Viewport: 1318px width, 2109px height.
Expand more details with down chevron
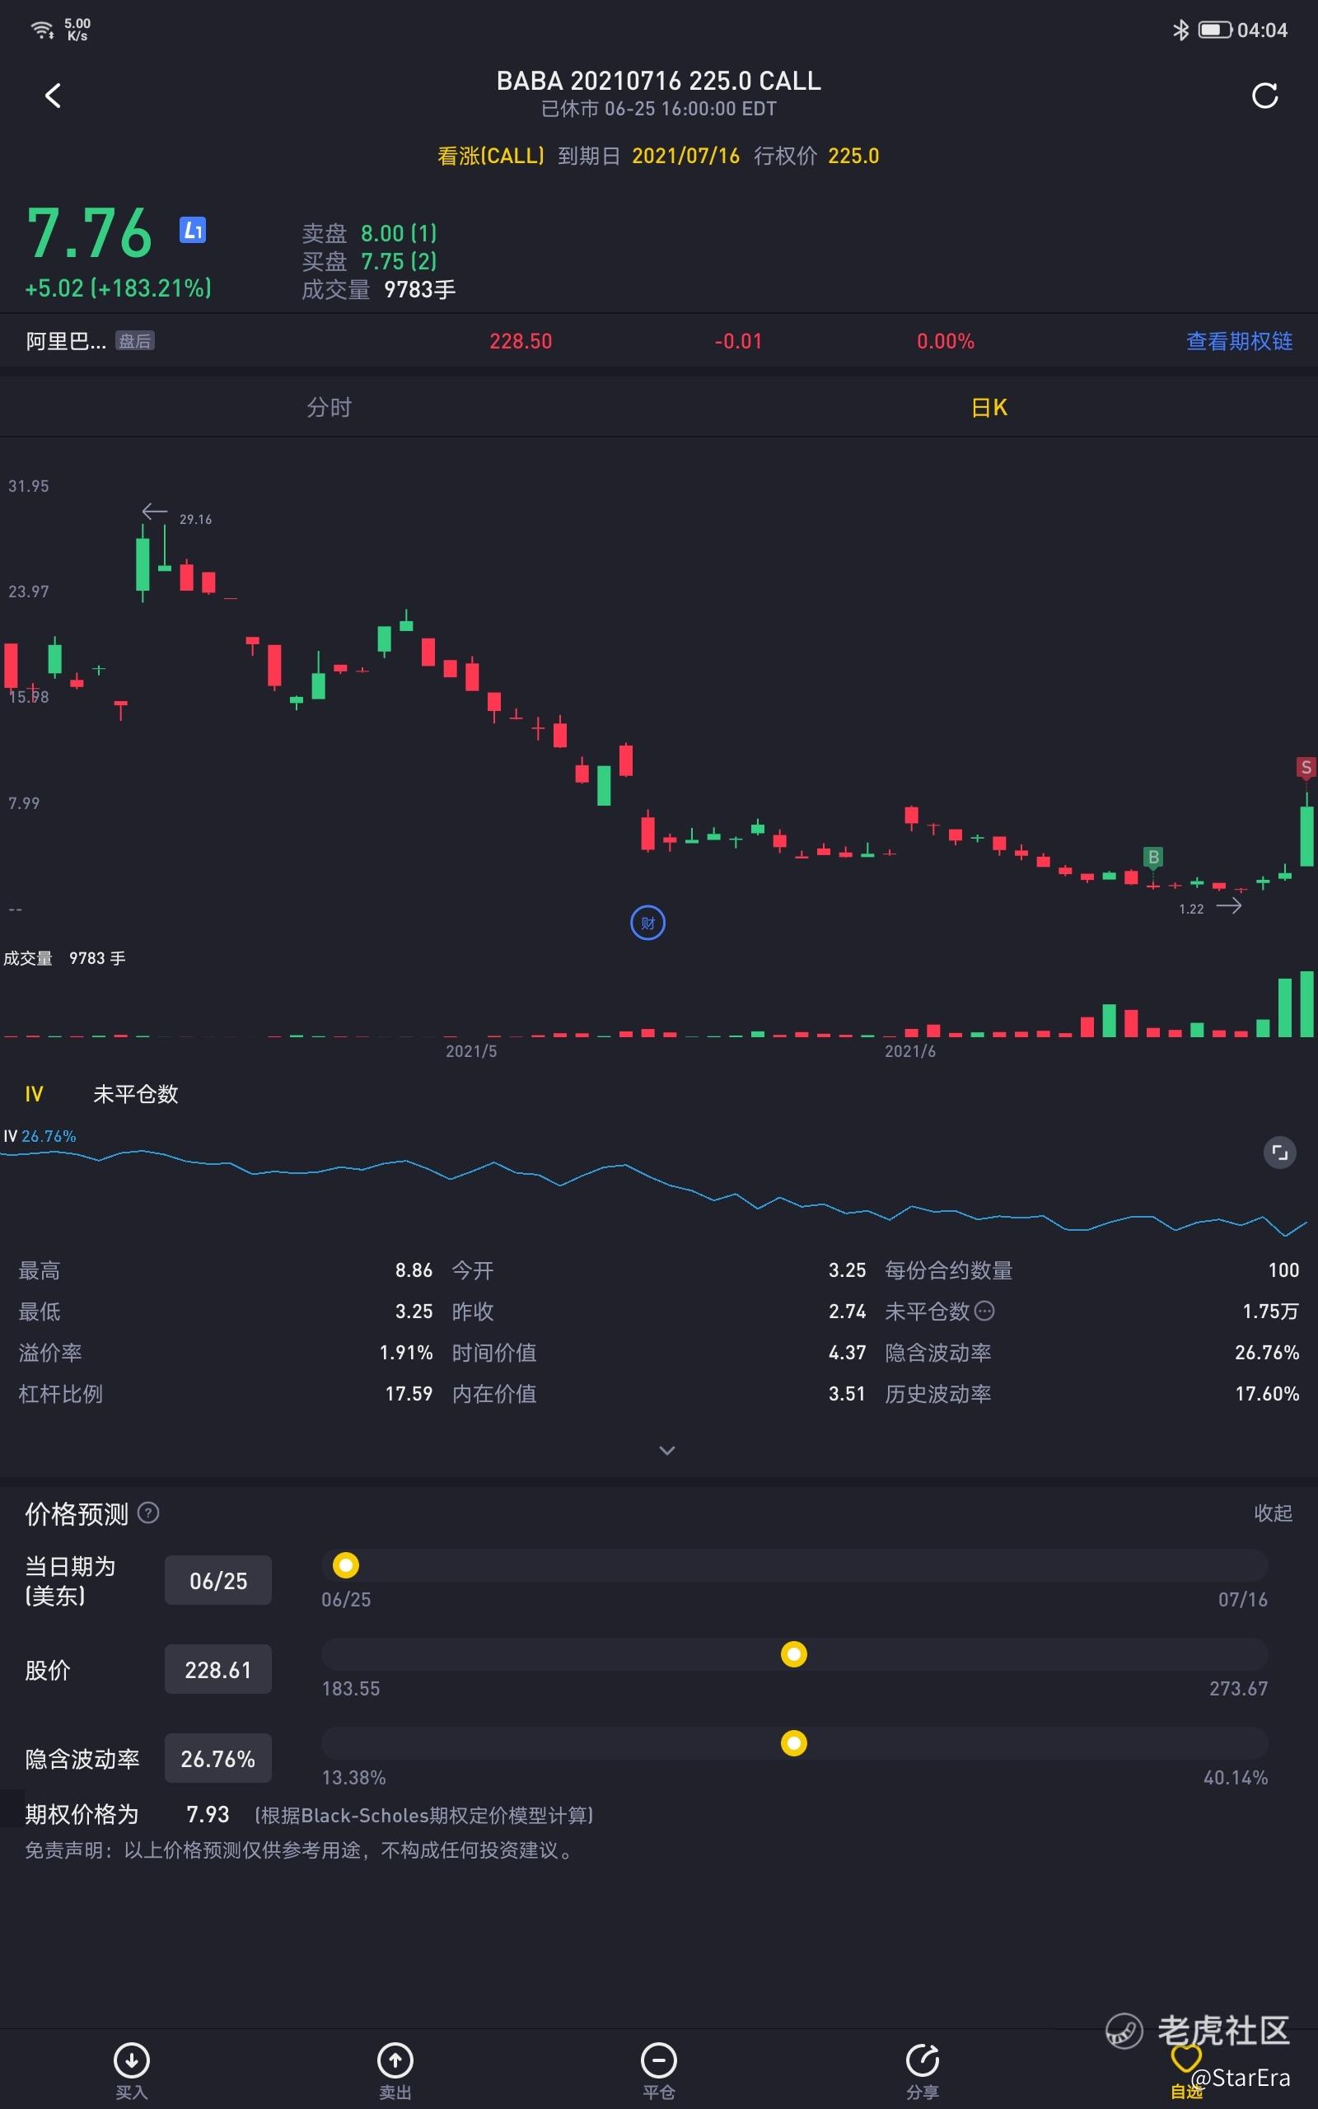click(x=667, y=1450)
